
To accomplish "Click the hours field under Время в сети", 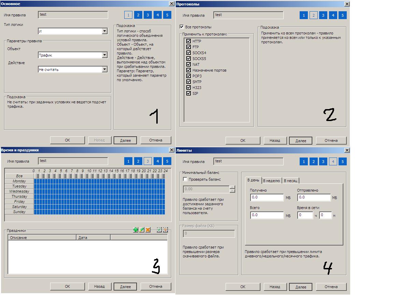I will tap(305, 215).
